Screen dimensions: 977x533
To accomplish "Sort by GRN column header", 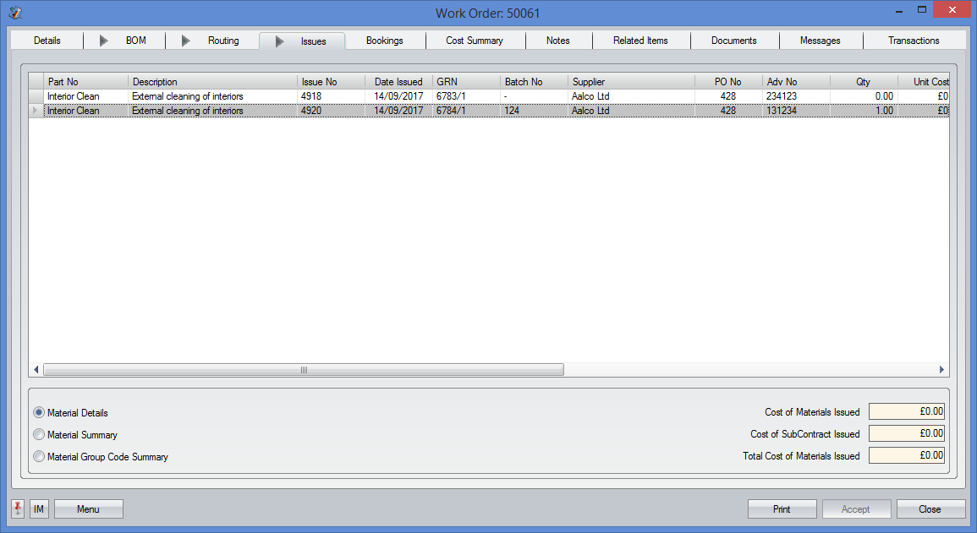I will (466, 81).
